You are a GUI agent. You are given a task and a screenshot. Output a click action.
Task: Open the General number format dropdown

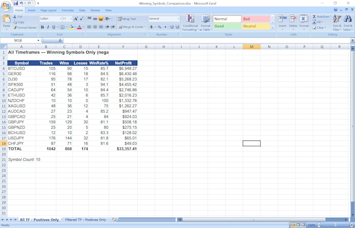pos(178,19)
